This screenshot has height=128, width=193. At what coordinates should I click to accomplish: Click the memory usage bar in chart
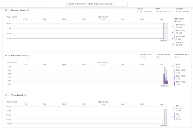coord(166,31)
